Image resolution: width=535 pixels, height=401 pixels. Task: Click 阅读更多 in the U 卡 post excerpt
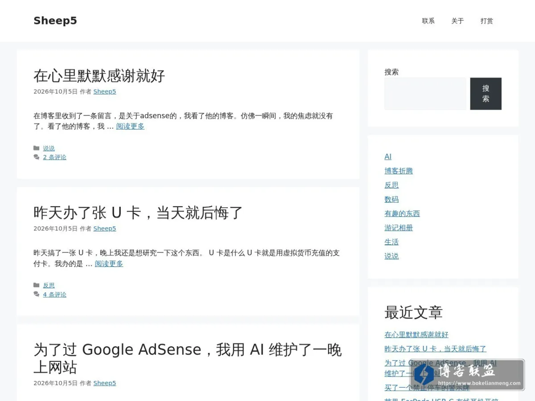tap(109, 264)
